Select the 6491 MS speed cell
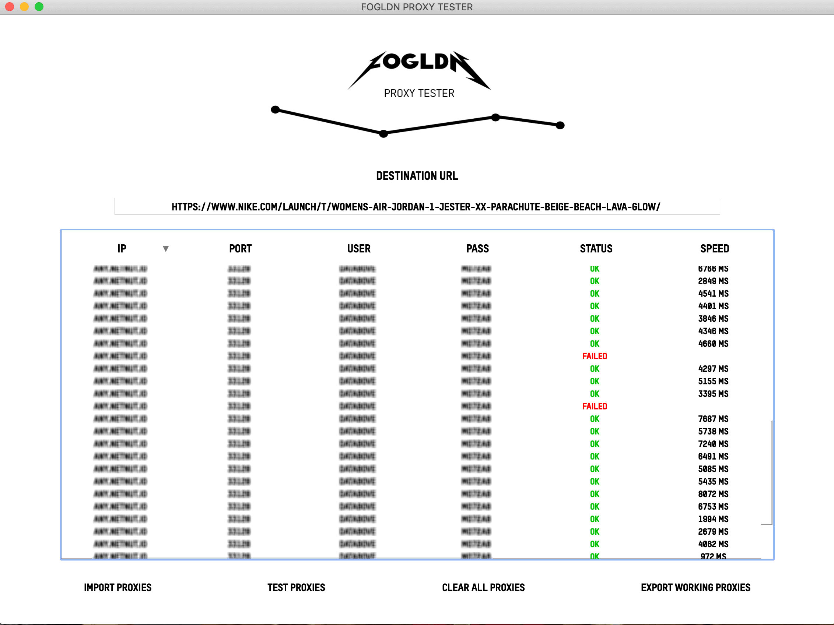Viewport: 834px width, 625px height. point(713,456)
